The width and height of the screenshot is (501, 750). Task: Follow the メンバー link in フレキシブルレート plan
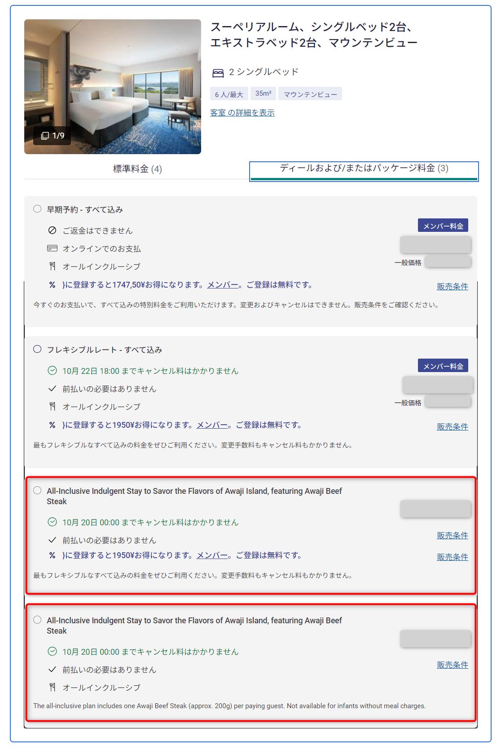(x=212, y=425)
